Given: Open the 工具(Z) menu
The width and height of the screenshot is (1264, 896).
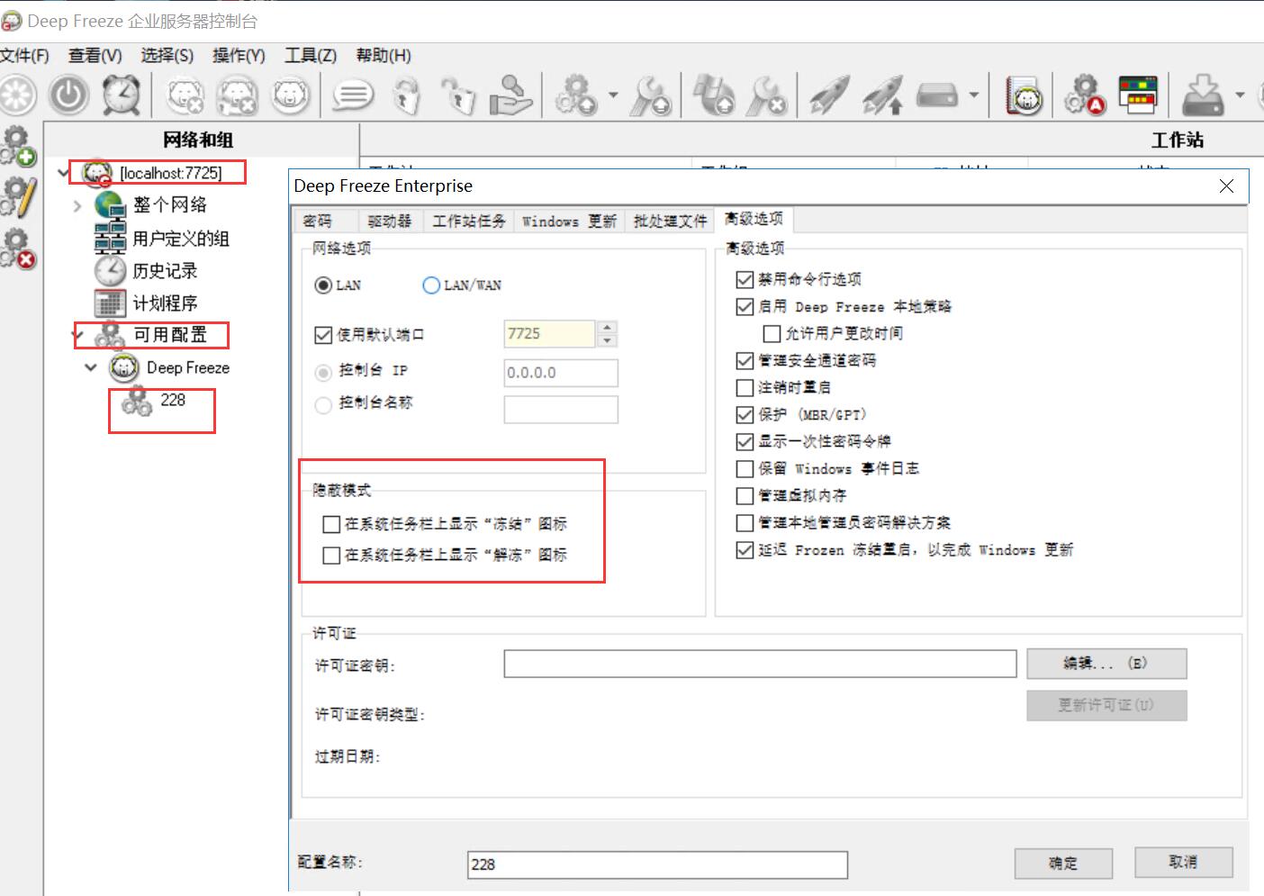Looking at the screenshot, I should (x=310, y=56).
